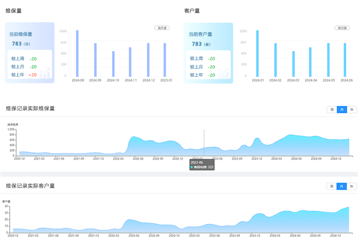Click the 较上年 +20 value in 维保量 card
The width and height of the screenshot is (359, 243).
pyautogui.click(x=33, y=75)
